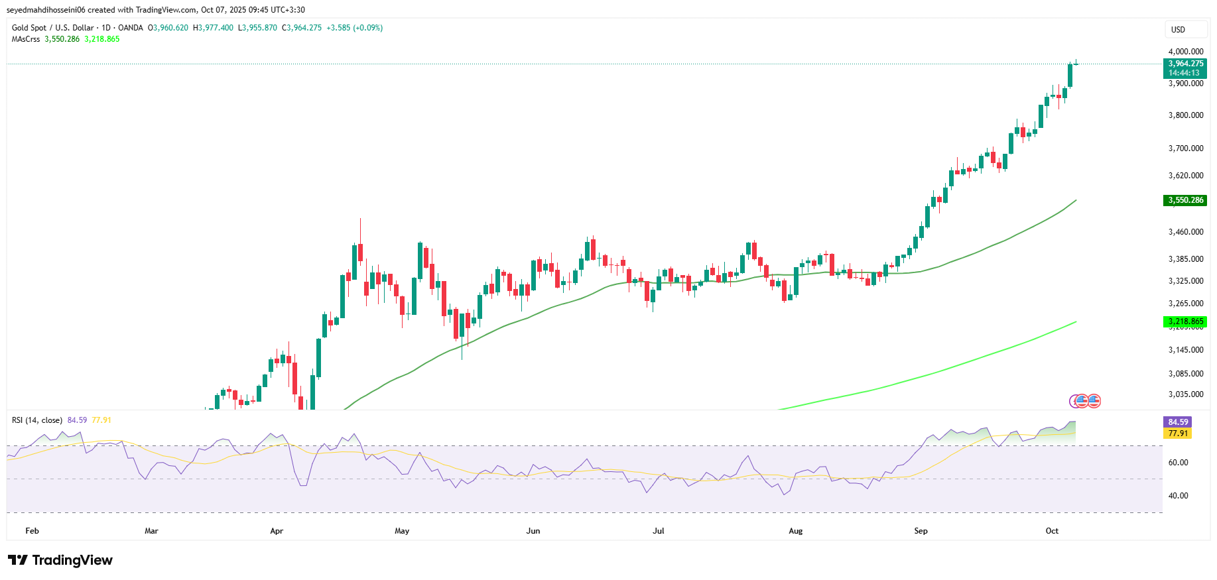The image size is (1217, 580).
Task: Click the 4,000.000 price scale label
Action: click(1186, 52)
